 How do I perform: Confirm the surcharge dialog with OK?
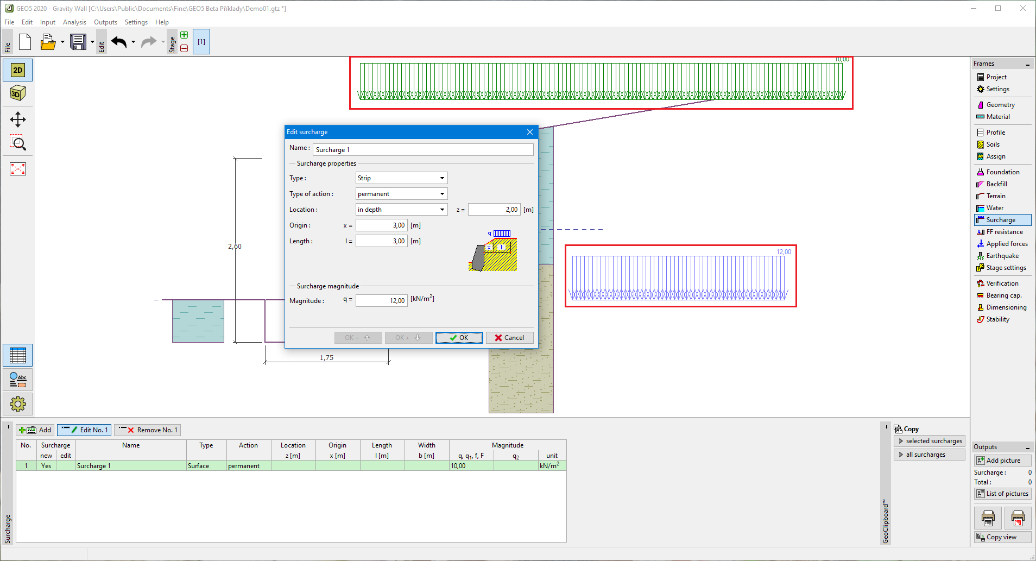(x=459, y=338)
